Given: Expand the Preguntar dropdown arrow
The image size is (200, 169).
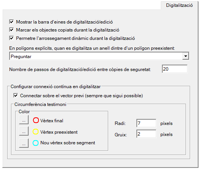Looking at the screenshot, I should [186, 56].
